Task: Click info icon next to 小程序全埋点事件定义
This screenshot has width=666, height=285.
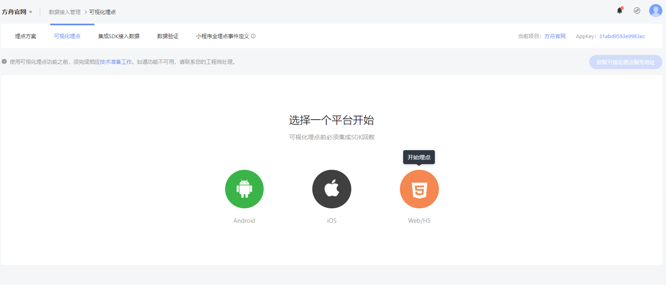Action: (x=253, y=36)
